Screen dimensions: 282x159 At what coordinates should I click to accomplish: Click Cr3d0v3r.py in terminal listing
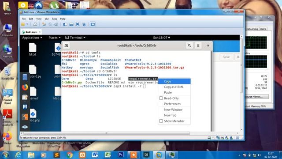click(72, 83)
